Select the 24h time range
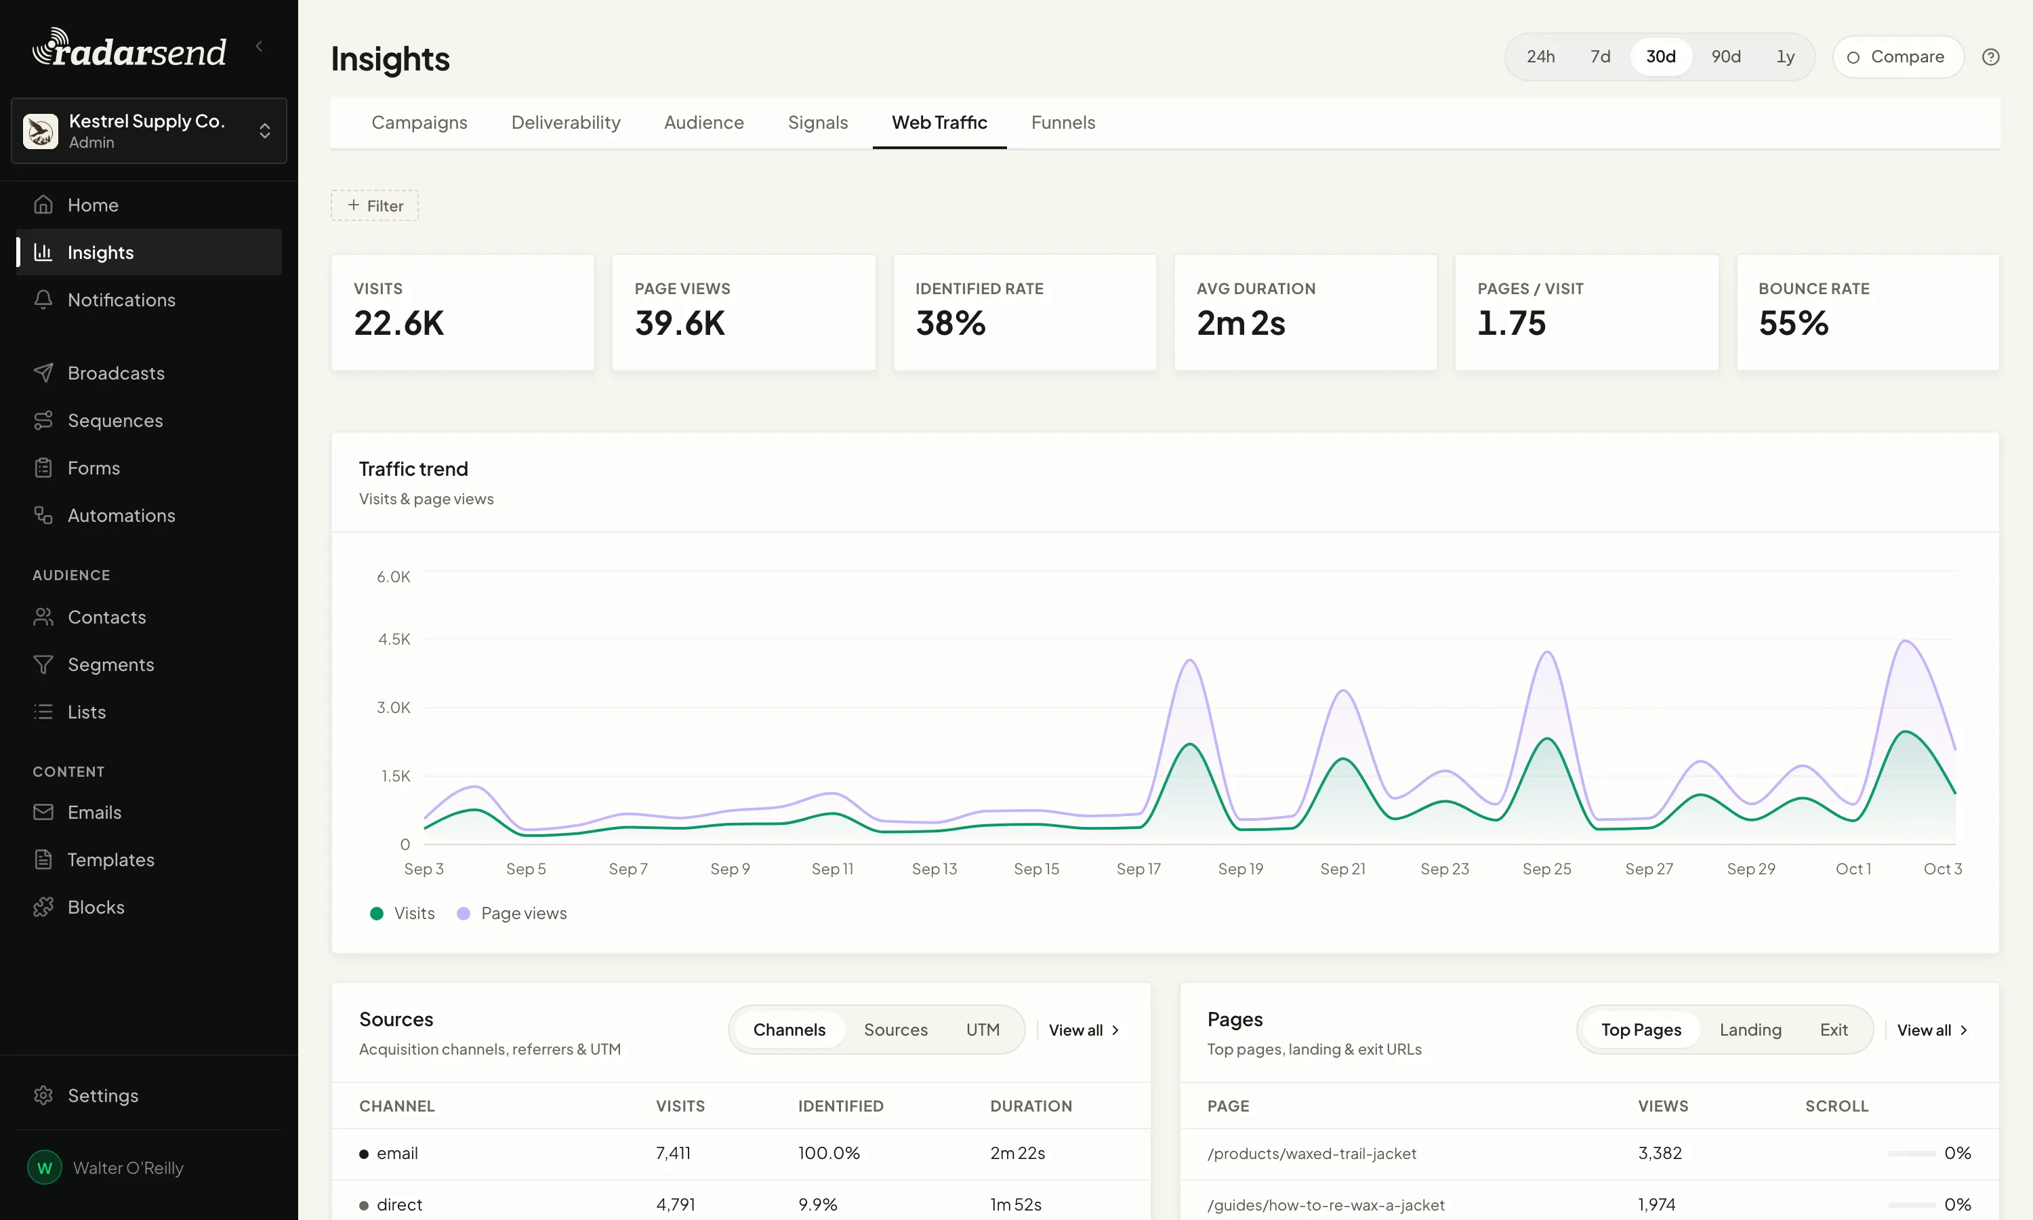This screenshot has height=1220, width=2033. click(1540, 57)
